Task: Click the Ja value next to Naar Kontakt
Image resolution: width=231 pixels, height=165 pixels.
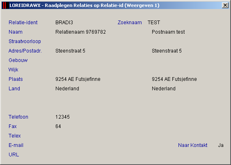Action: [221, 145]
